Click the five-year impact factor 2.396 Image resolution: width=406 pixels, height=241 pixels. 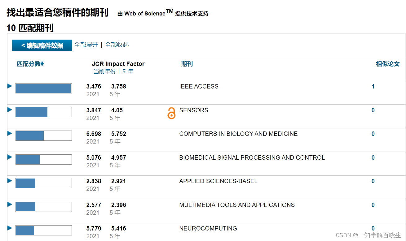[119, 205]
